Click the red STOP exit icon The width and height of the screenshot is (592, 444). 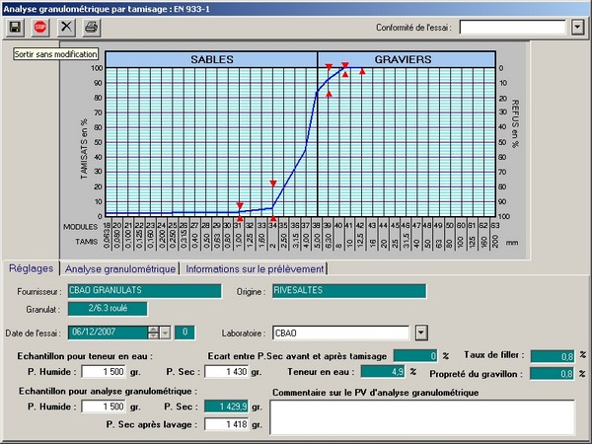point(40,28)
